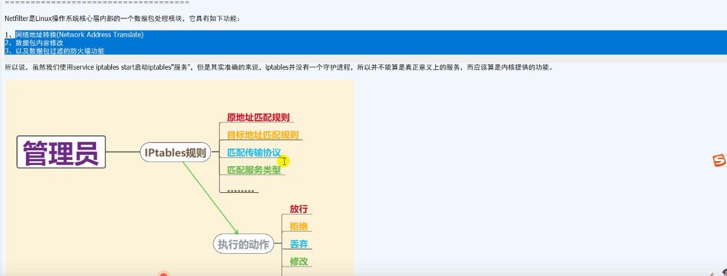The image size is (727, 276).
Task: Select the highlighted line "网络地址转换(Network Address Translate)"
Action: click(79, 35)
